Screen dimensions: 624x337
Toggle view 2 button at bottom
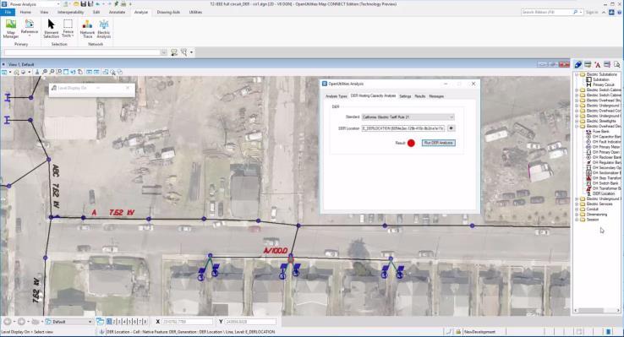pos(114,322)
